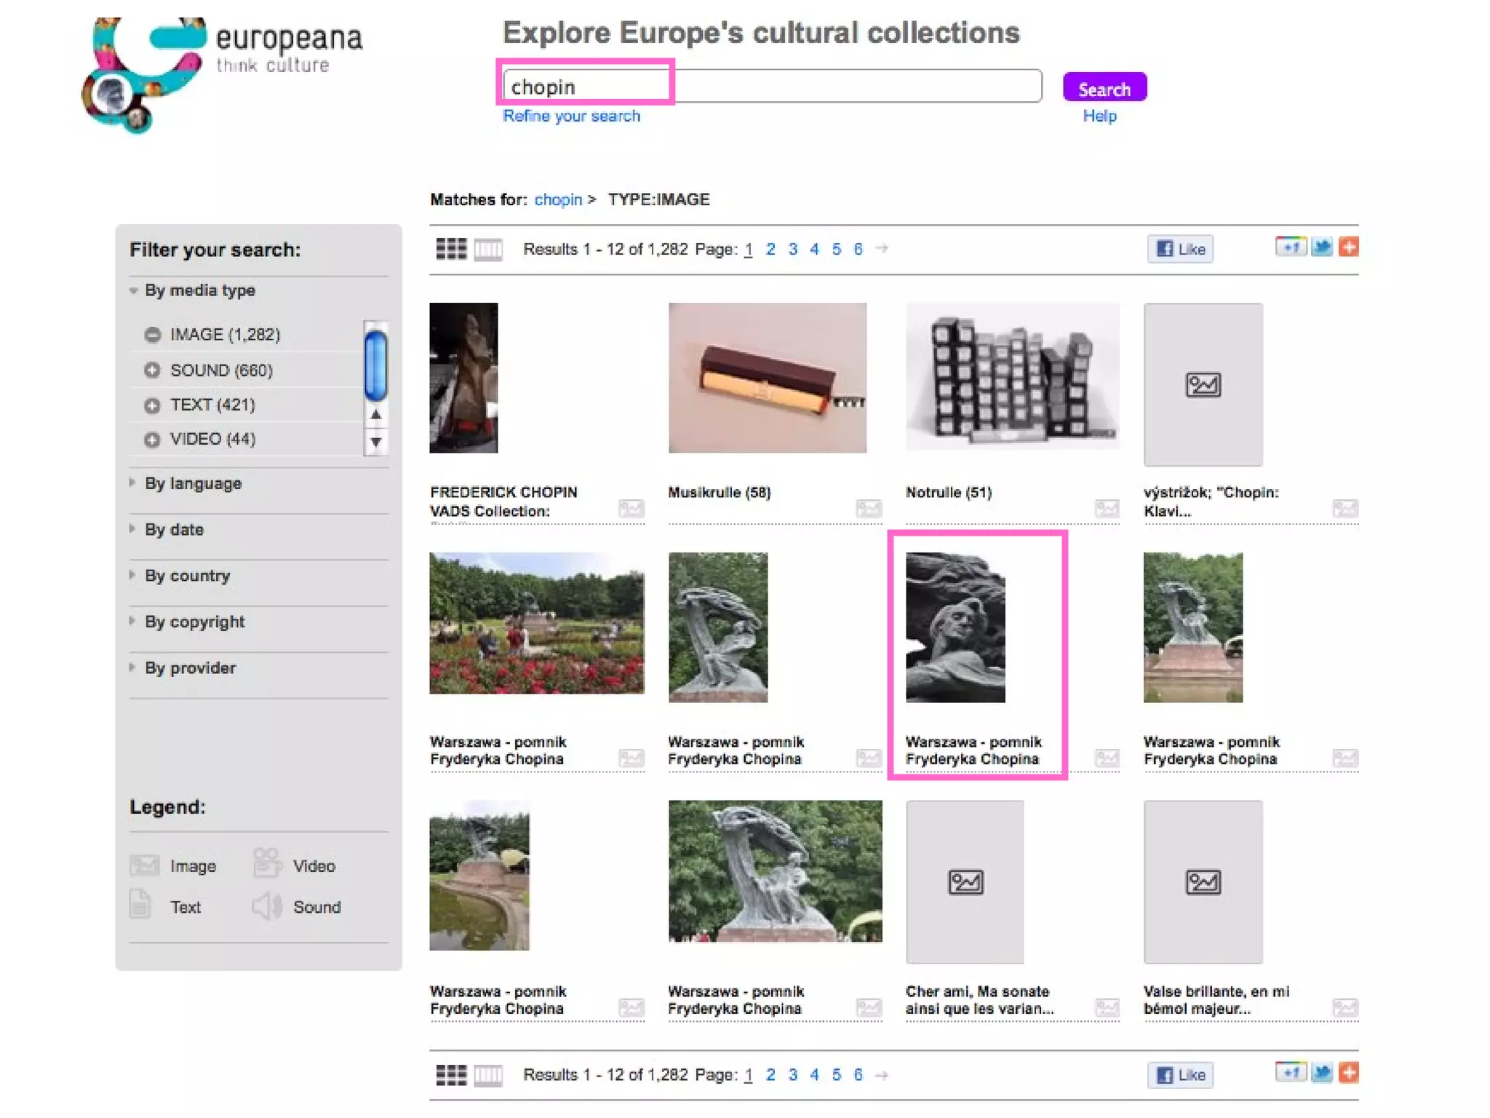Go to next results page arrow at top
This screenshot has height=1118, width=1490.
882,249
